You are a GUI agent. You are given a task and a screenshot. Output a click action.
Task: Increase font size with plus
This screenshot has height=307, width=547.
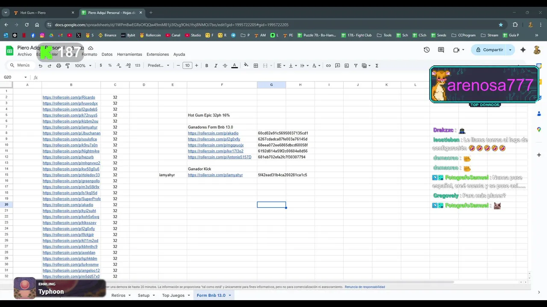tap(197, 66)
